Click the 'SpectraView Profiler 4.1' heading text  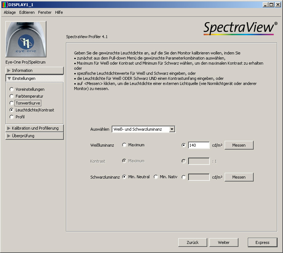coord(87,37)
